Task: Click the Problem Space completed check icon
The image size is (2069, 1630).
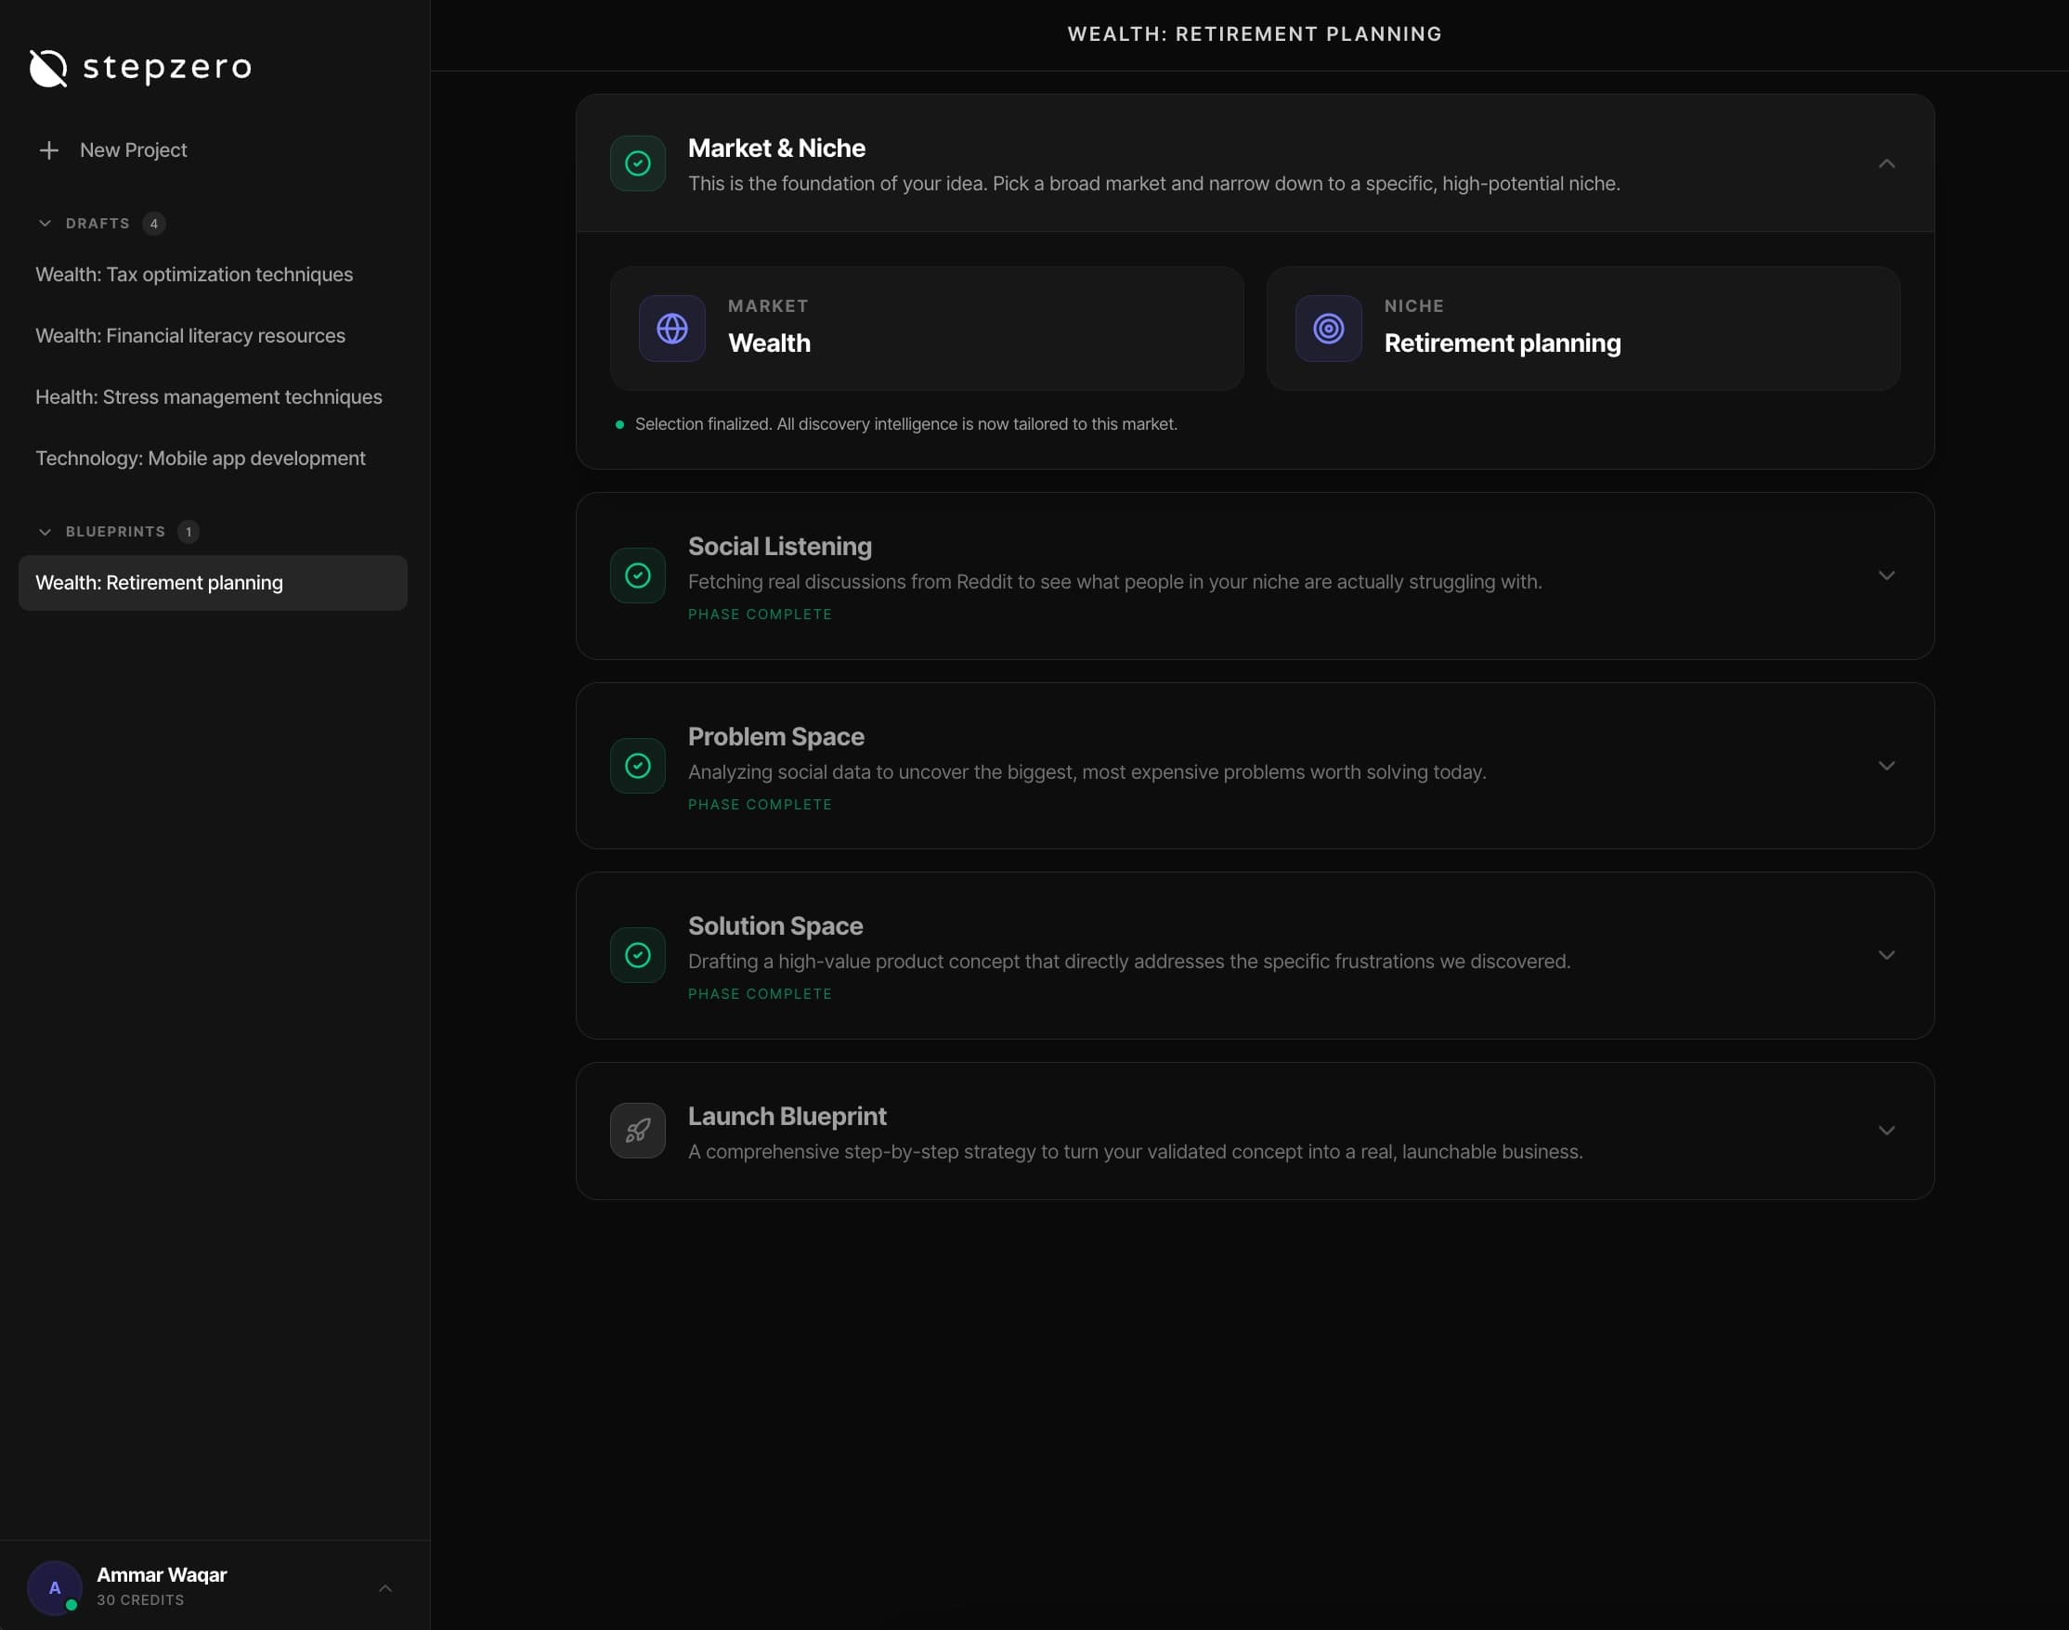Action: 638,766
